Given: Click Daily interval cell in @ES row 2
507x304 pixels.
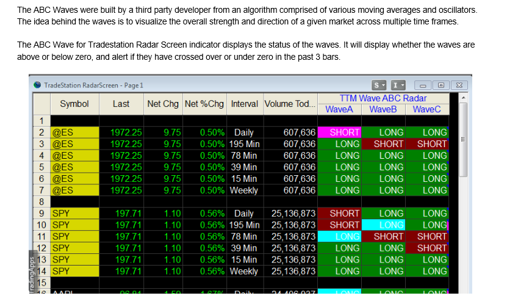Looking at the screenshot, I should click(245, 132).
